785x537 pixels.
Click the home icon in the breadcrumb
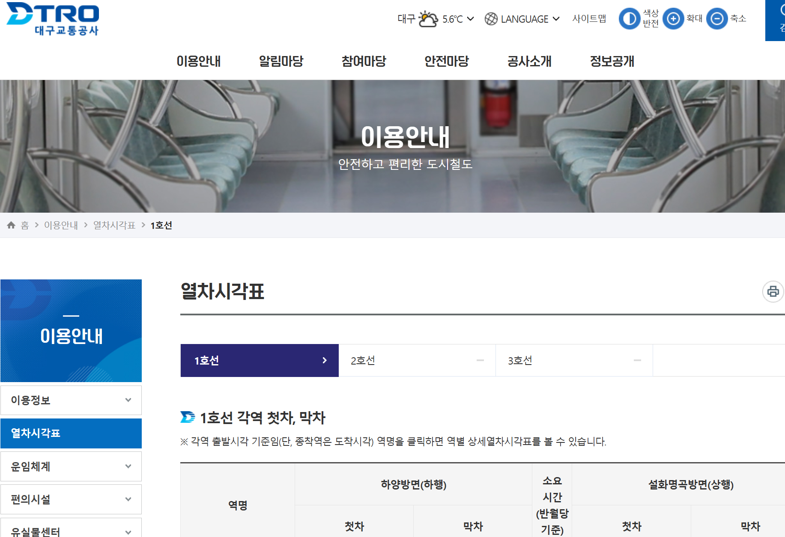coord(11,225)
